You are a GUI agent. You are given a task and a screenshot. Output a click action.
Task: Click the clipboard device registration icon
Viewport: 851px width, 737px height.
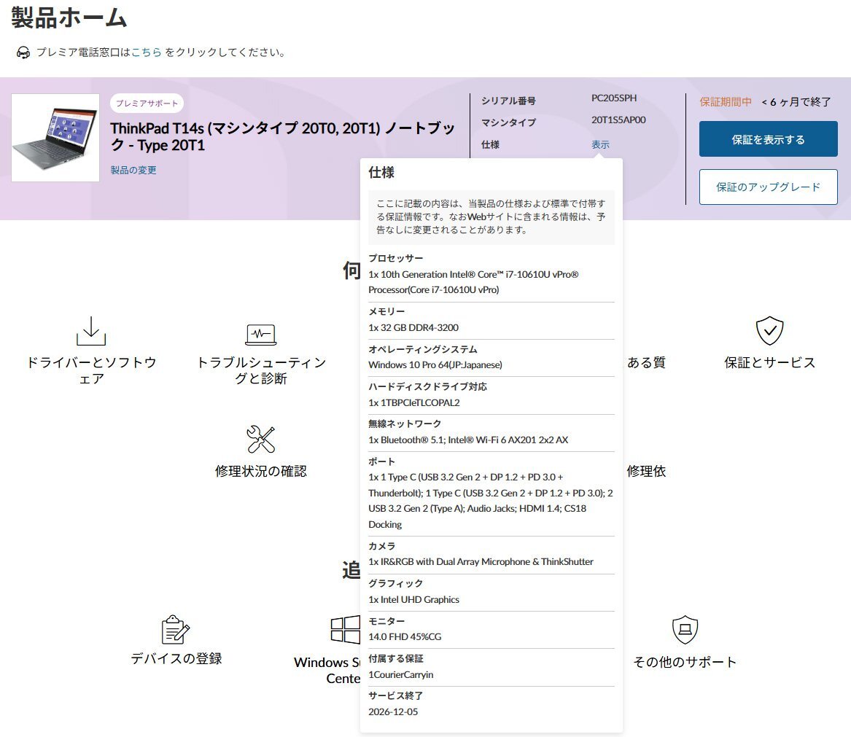point(176,630)
